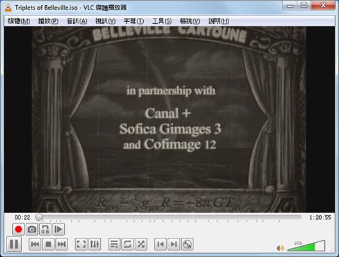Open the 工具(S) Tools menu
The height and width of the screenshot is (257, 339).
pyautogui.click(x=162, y=21)
